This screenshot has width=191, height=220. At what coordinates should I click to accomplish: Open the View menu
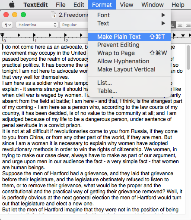coord(127,5)
